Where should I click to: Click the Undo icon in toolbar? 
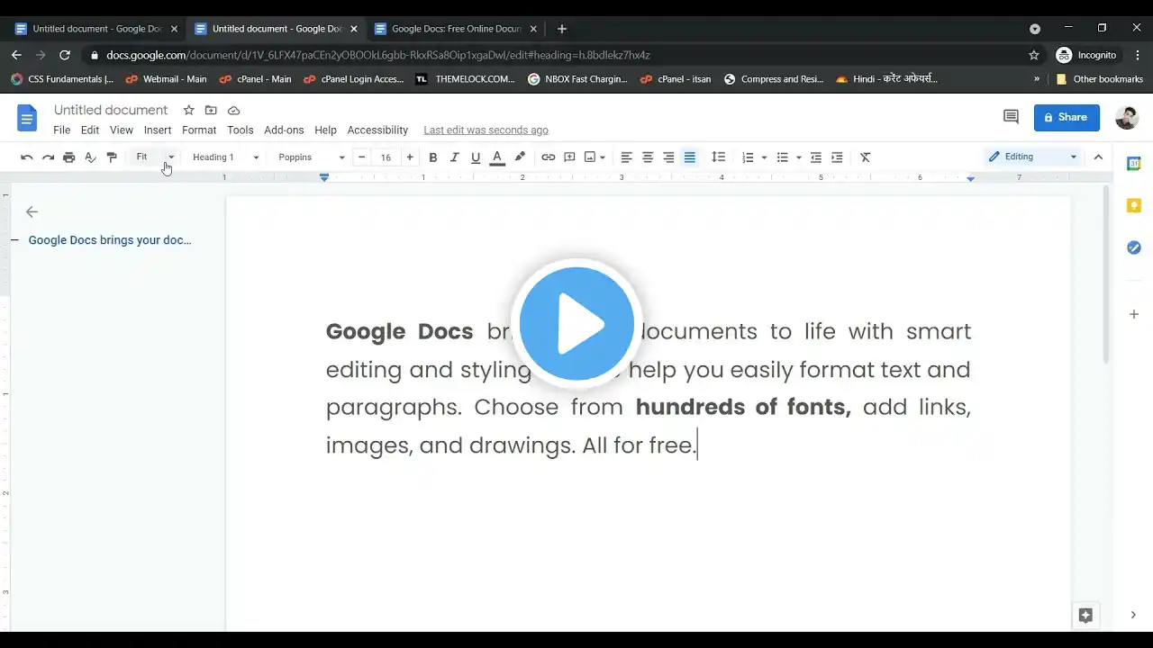[27, 157]
